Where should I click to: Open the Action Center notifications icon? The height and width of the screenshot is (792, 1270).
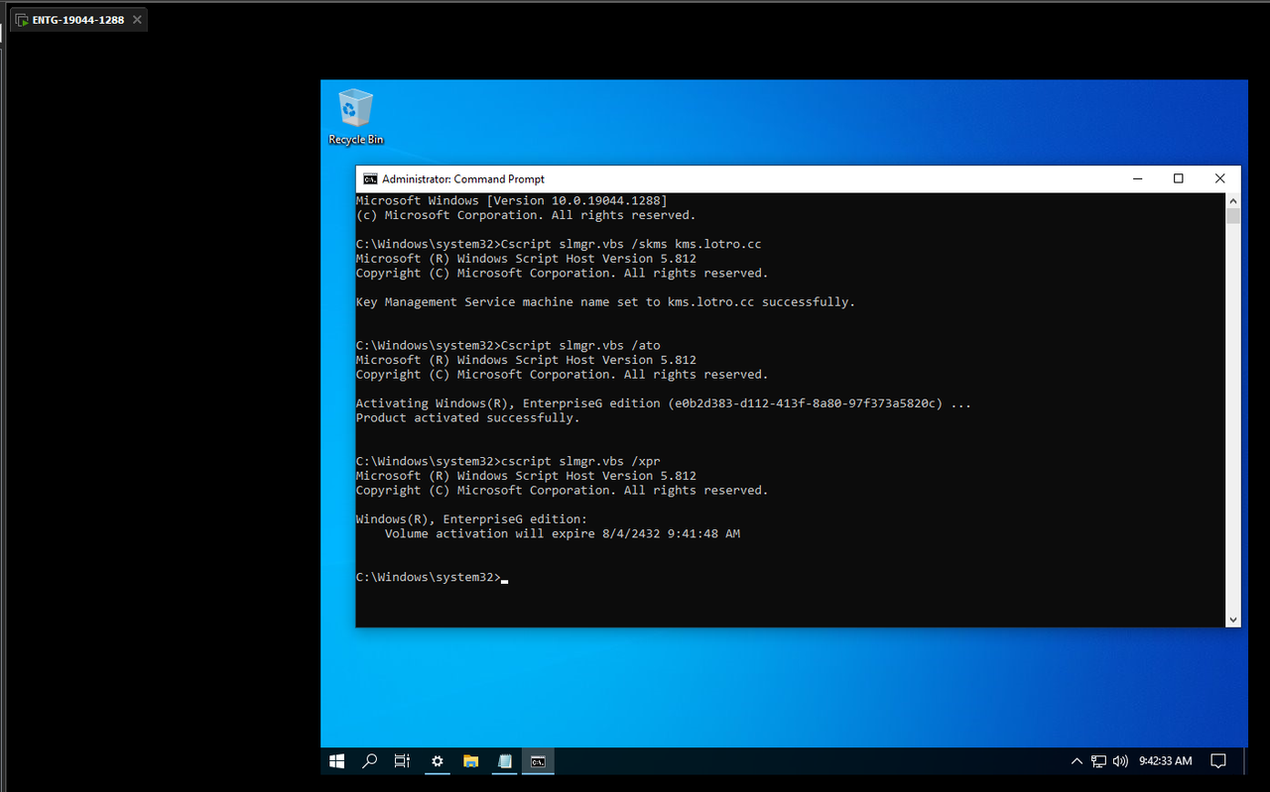[x=1218, y=761]
